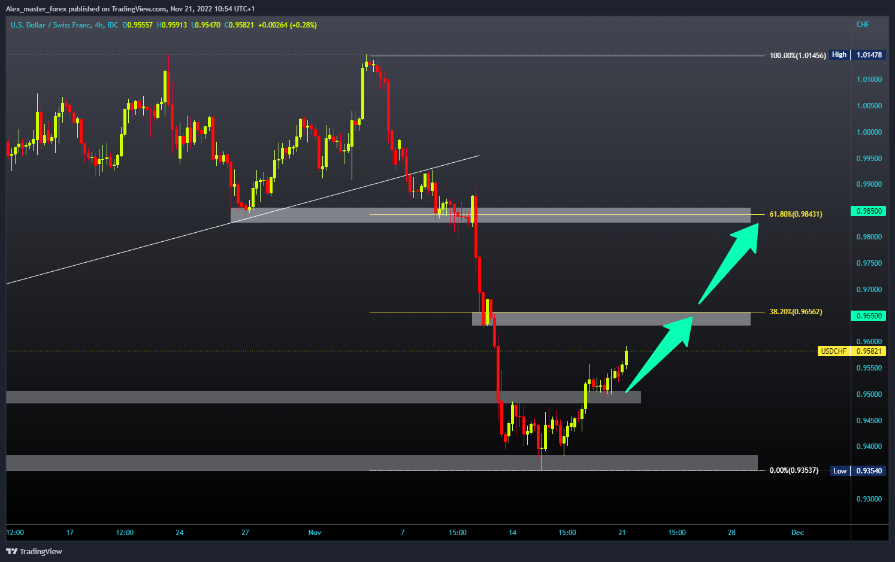Click the 4h interval label in the header
Viewport: 895px width, 562px height.
point(99,25)
